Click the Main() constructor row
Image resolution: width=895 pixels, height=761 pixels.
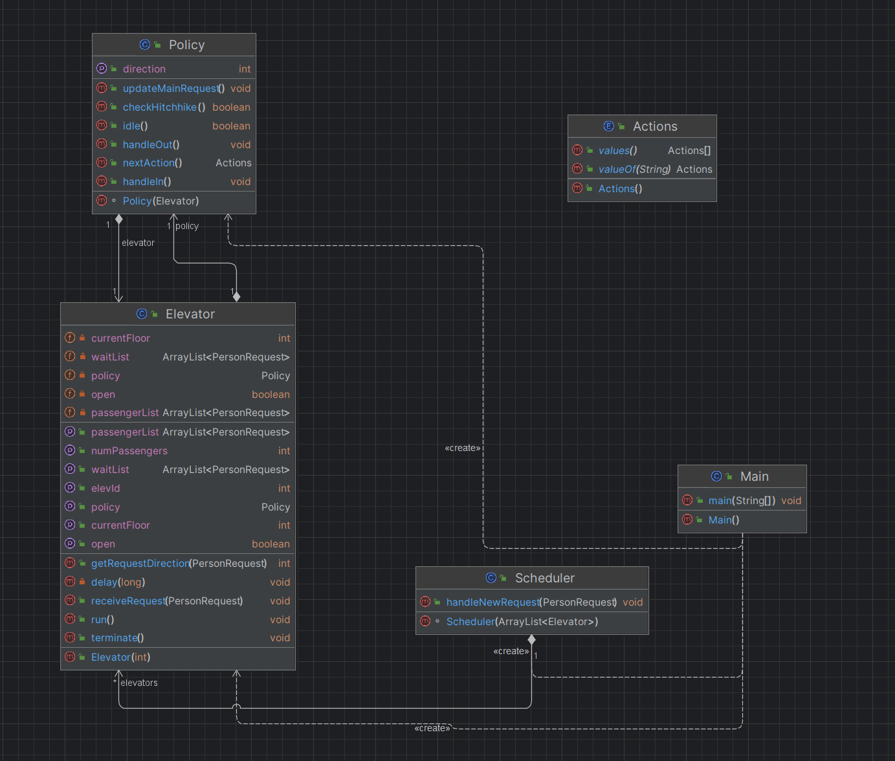(742, 520)
